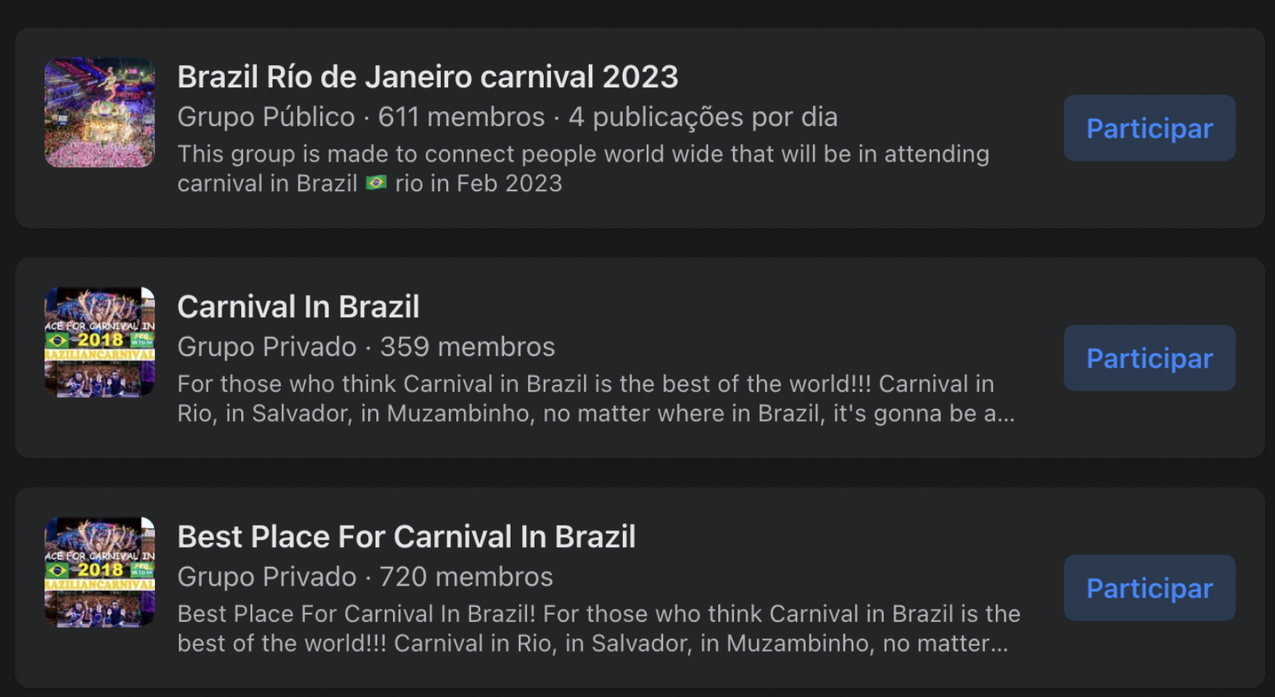
Task: Click the 359 membros text
Action: click(x=467, y=347)
